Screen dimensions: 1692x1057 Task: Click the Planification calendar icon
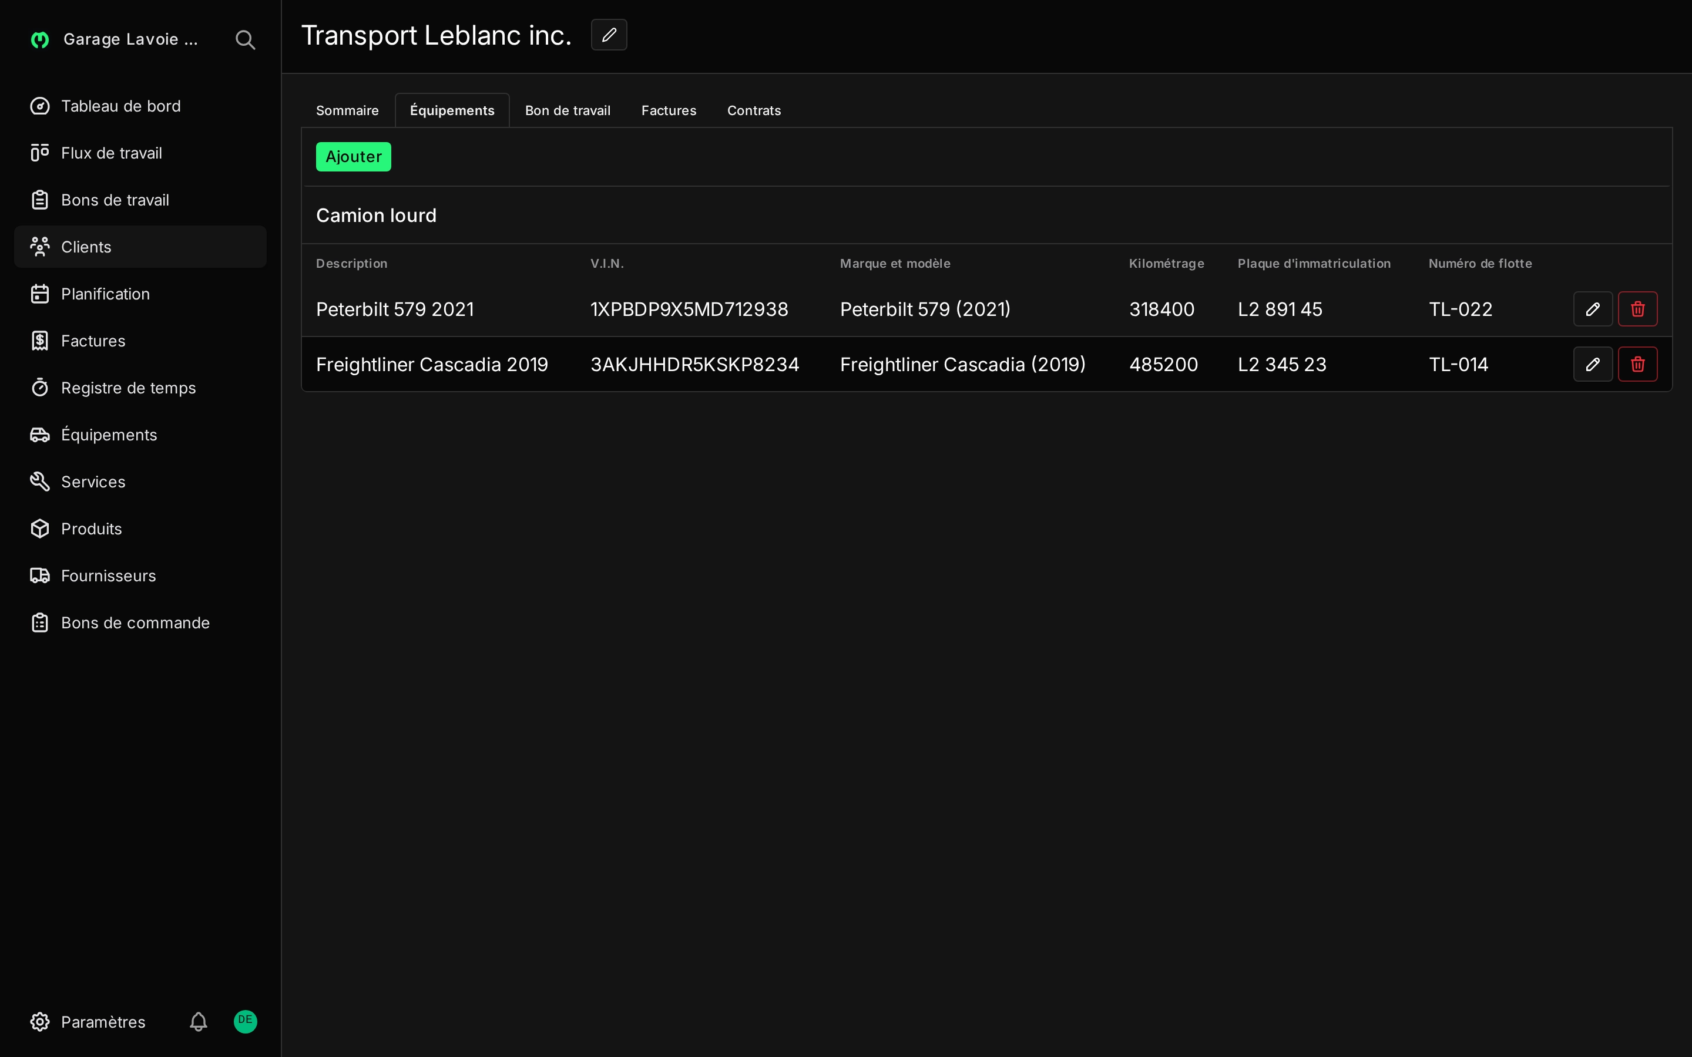pos(40,294)
